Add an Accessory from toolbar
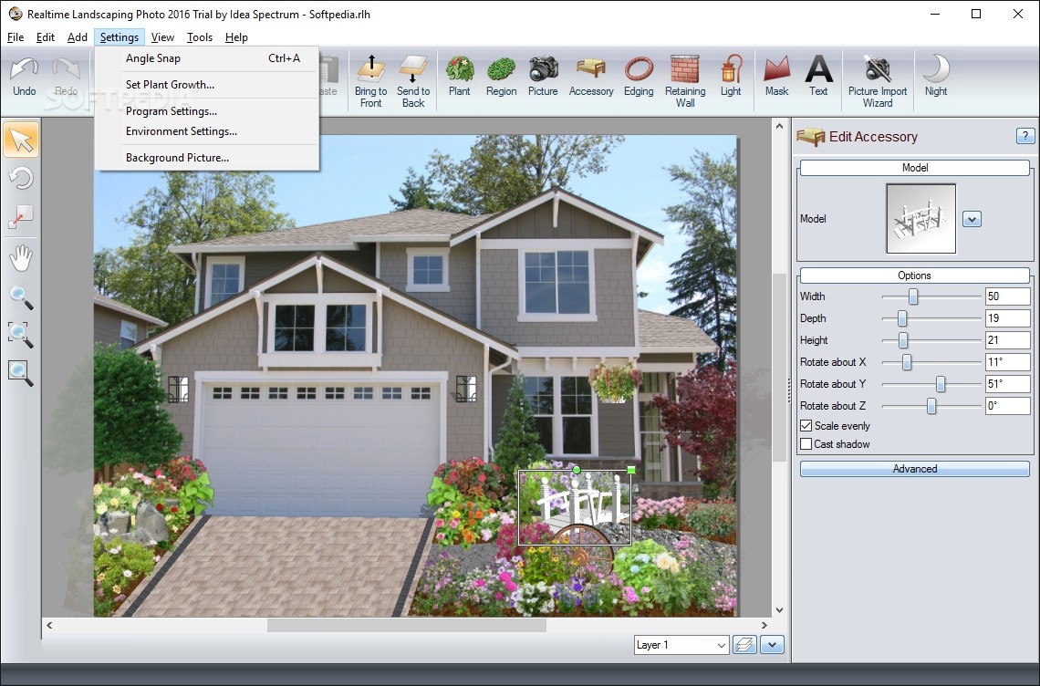Screen dimensions: 1040x686 [591, 77]
